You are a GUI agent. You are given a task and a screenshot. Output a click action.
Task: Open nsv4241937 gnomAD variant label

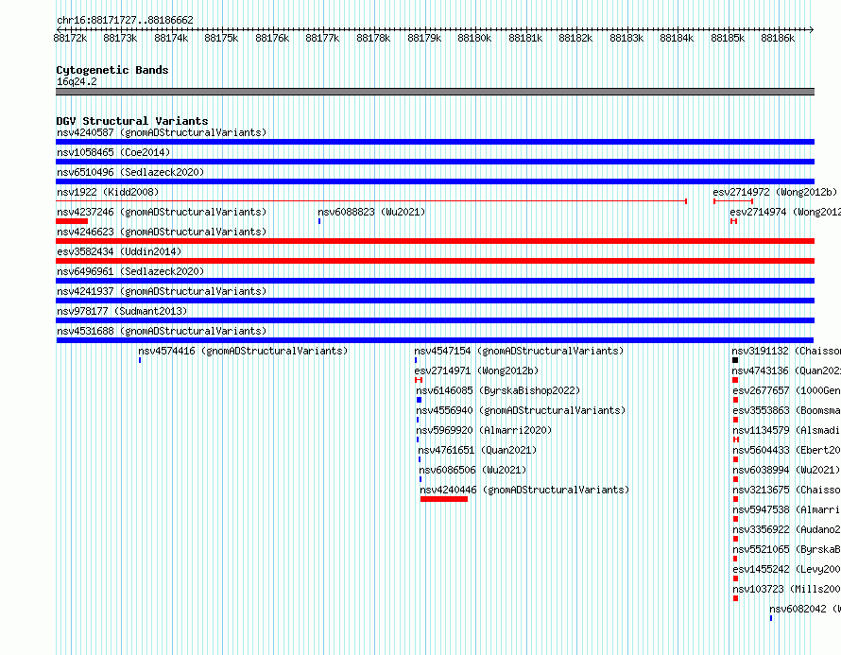point(162,291)
